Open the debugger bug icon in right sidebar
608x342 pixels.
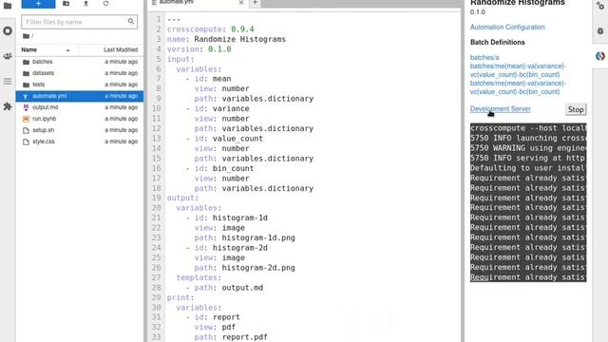pos(600,31)
